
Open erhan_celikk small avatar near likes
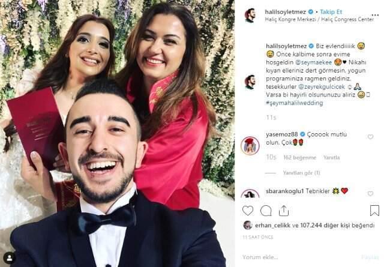[x=248, y=225]
